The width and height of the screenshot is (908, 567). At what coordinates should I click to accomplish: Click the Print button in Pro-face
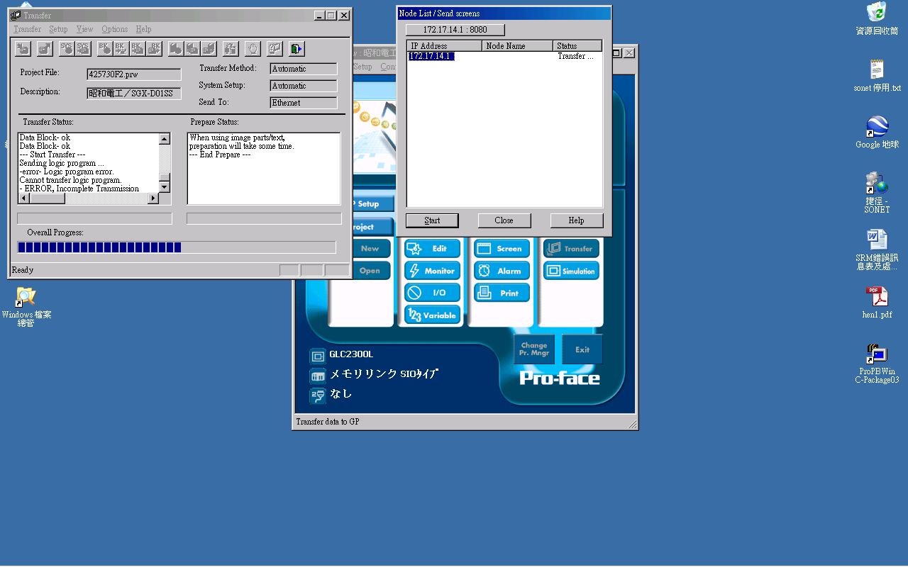tap(502, 293)
